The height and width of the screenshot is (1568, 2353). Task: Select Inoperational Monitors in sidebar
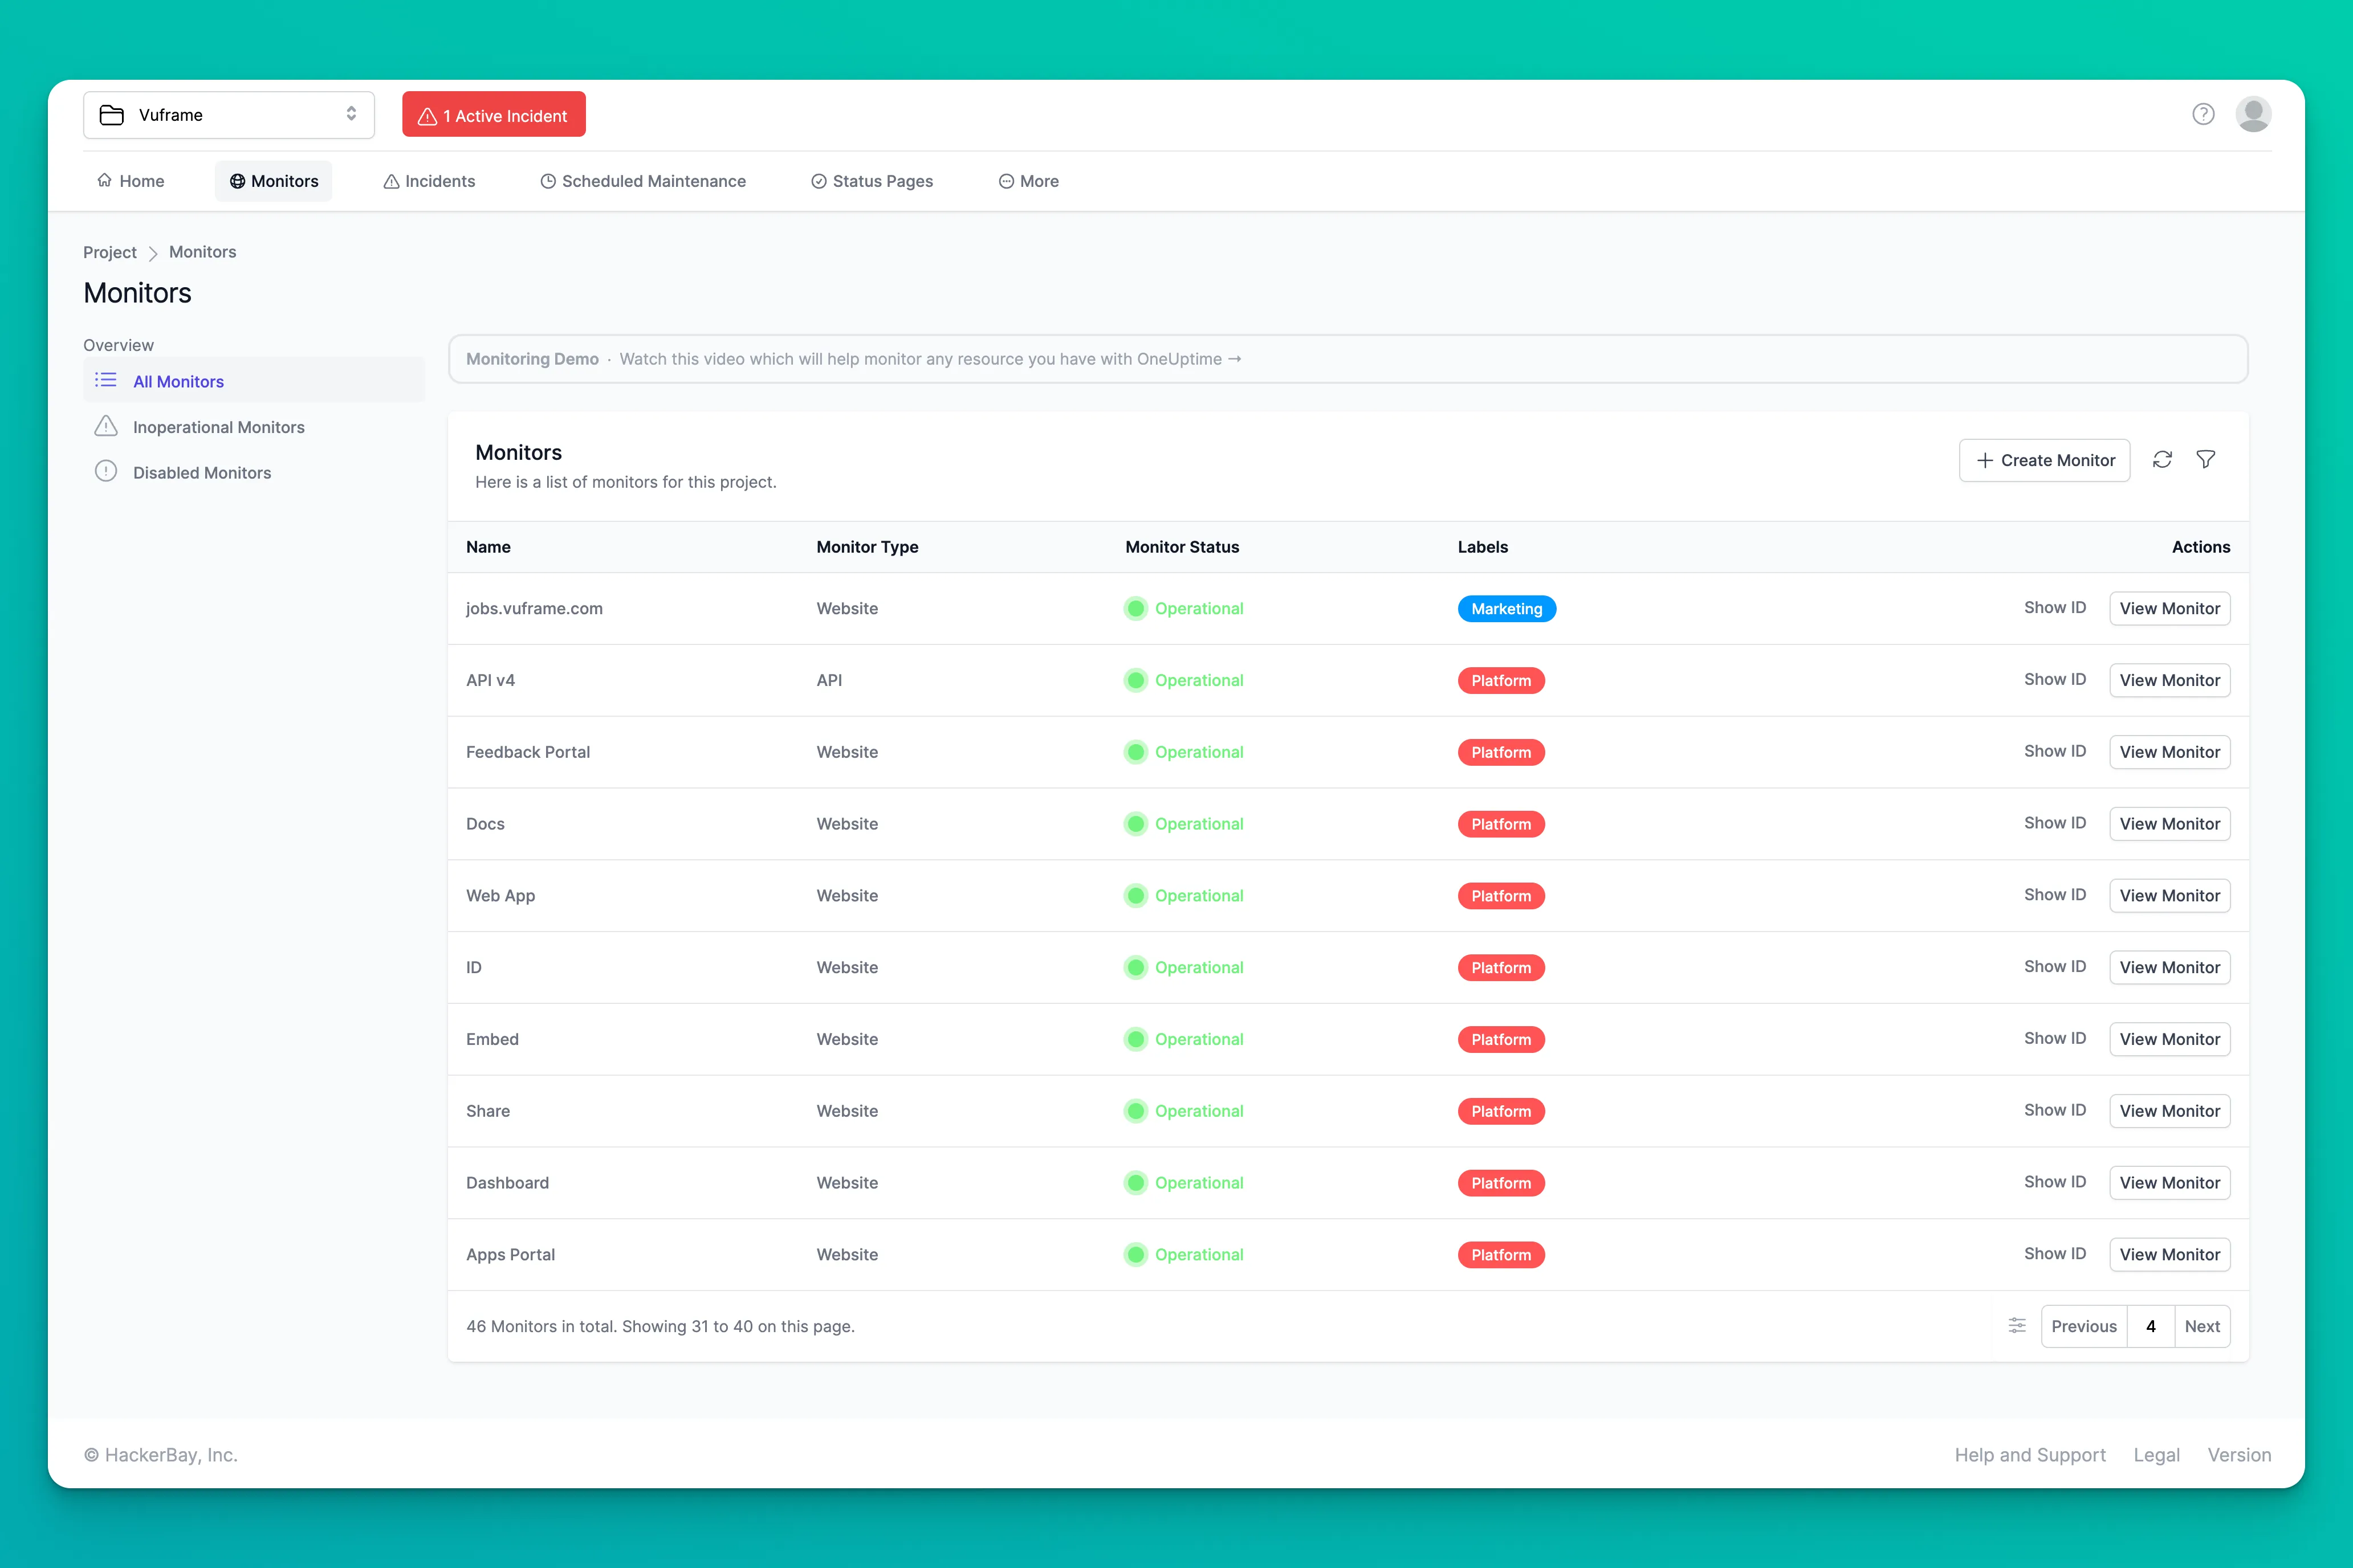(x=254, y=427)
